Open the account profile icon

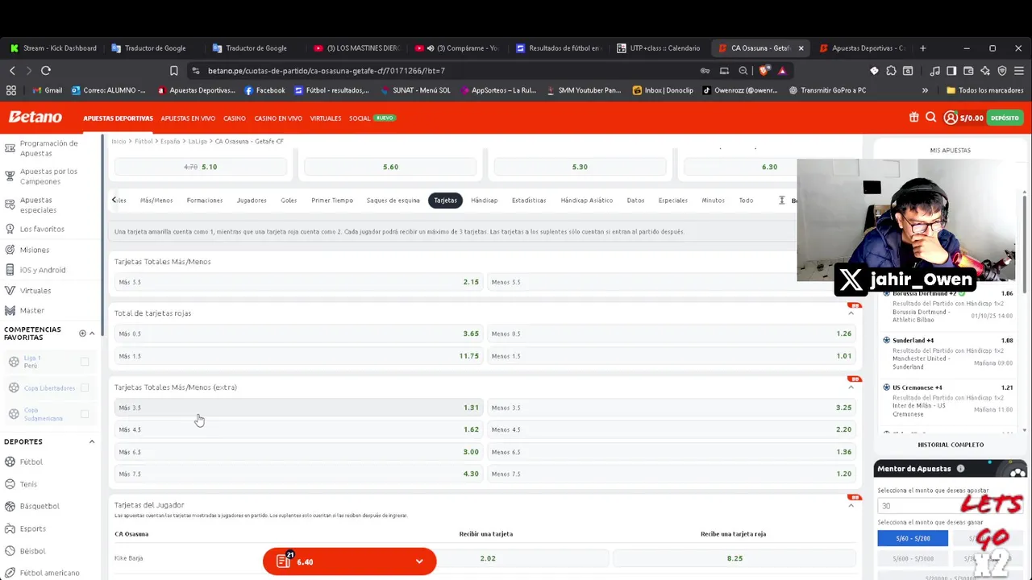[951, 118]
